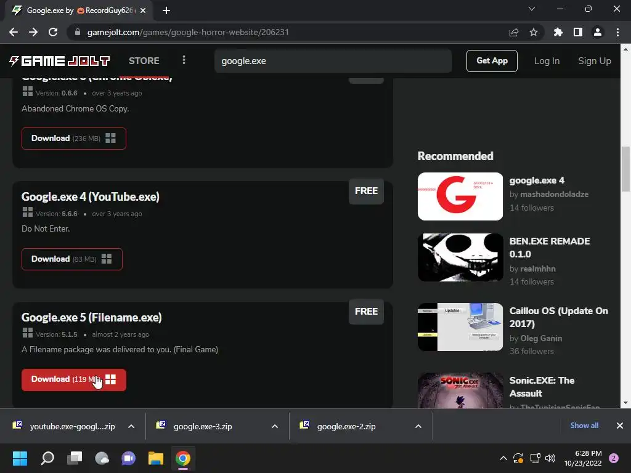The width and height of the screenshot is (631, 473).
Task: Open the Chrome extensions puzzle icon
Action: [x=558, y=32]
